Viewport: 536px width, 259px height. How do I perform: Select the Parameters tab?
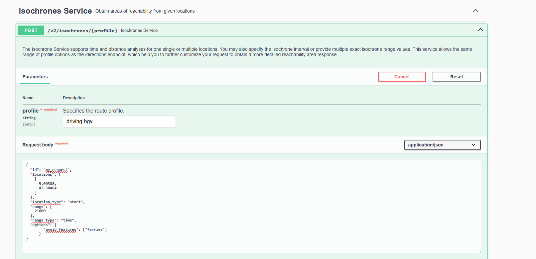pyautogui.click(x=35, y=77)
